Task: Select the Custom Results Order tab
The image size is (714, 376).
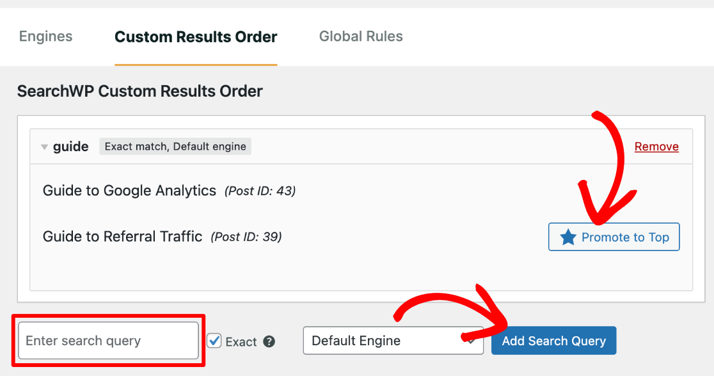Action: click(x=195, y=37)
